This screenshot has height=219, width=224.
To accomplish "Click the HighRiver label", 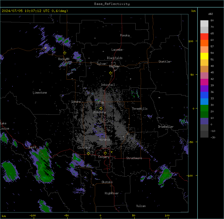I will point(112,193).
